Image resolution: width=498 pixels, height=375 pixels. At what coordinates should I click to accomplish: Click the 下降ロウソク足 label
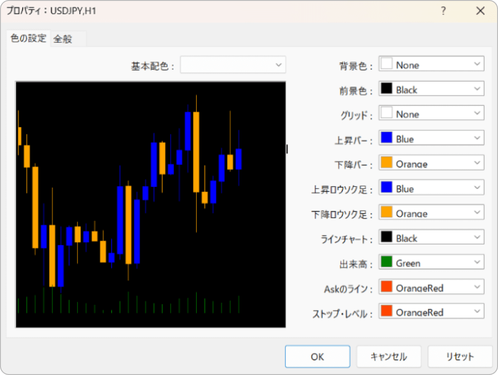coord(342,215)
